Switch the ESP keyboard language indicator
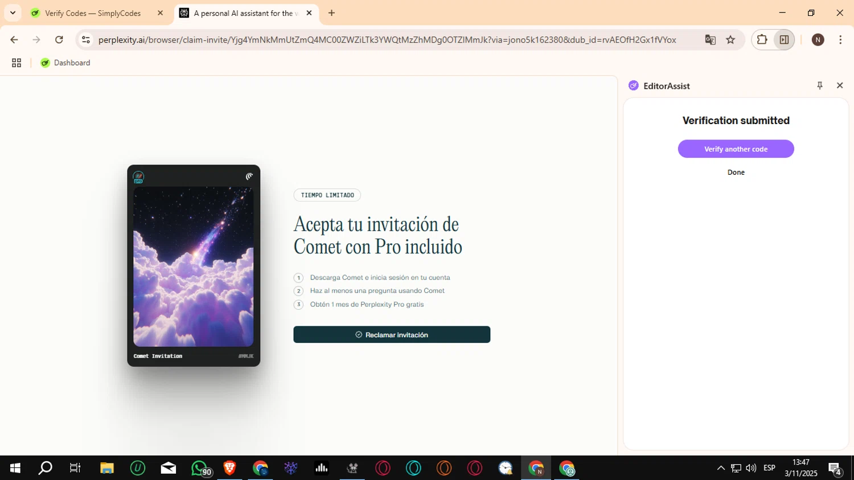The image size is (854, 480). pyautogui.click(x=769, y=468)
